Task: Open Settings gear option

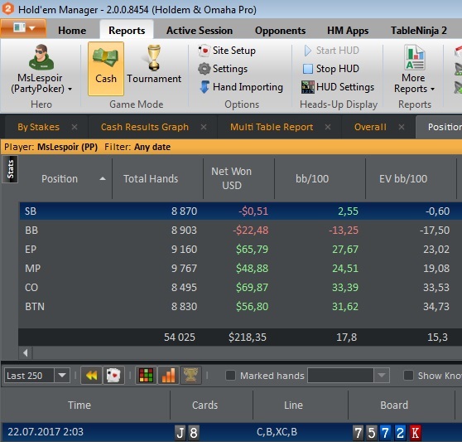Action: tap(223, 69)
